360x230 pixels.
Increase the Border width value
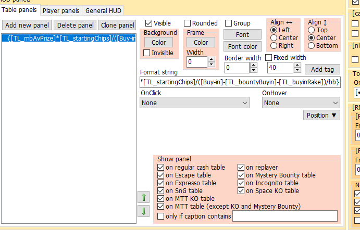coord(254,65)
